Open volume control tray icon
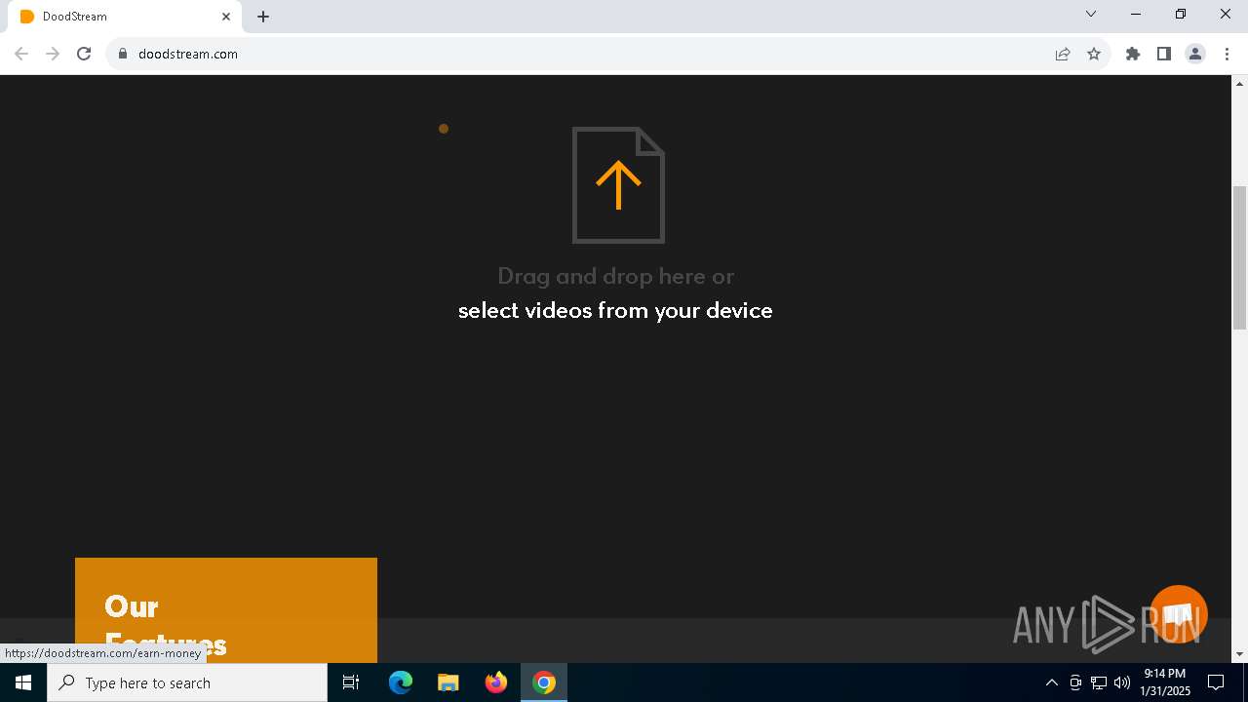This screenshot has height=702, width=1248. tap(1122, 682)
